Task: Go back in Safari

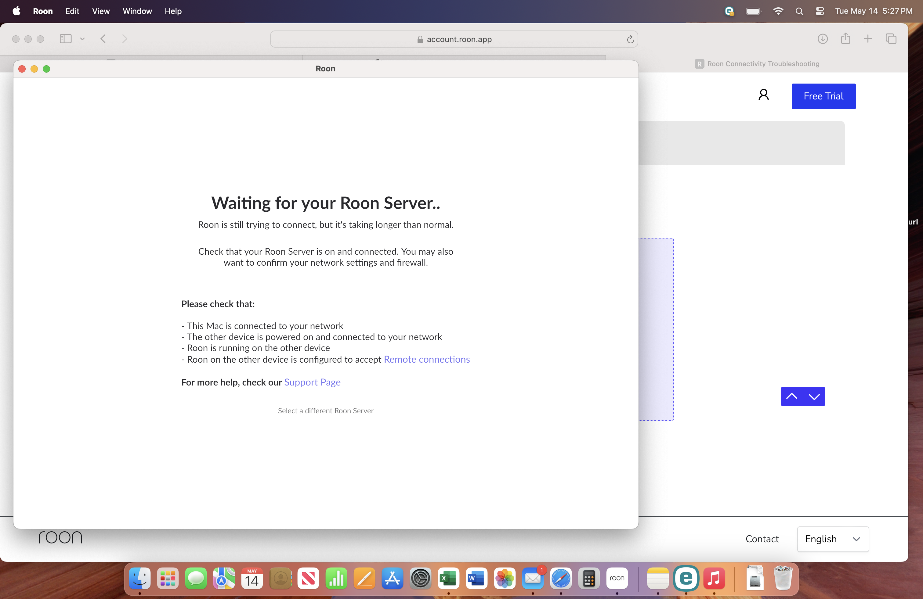Action: tap(103, 39)
